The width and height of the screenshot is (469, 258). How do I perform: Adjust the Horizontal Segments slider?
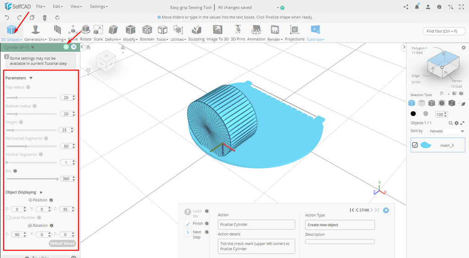point(32,146)
